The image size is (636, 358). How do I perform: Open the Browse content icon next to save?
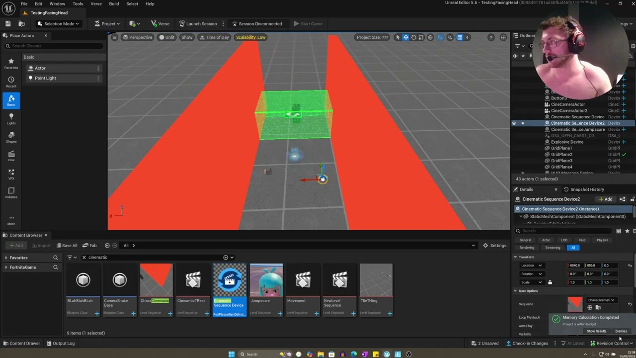click(21, 23)
